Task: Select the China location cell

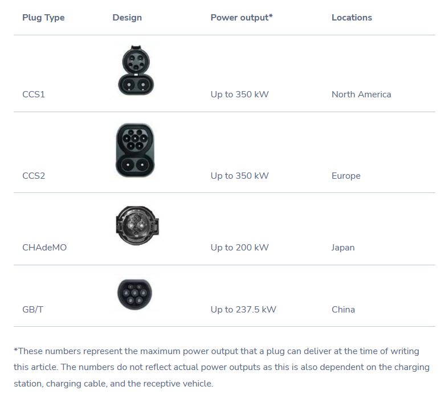Action: pos(343,310)
